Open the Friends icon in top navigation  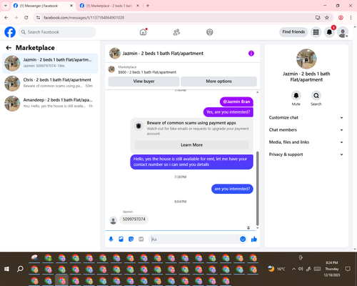pyautogui.click(x=176, y=32)
